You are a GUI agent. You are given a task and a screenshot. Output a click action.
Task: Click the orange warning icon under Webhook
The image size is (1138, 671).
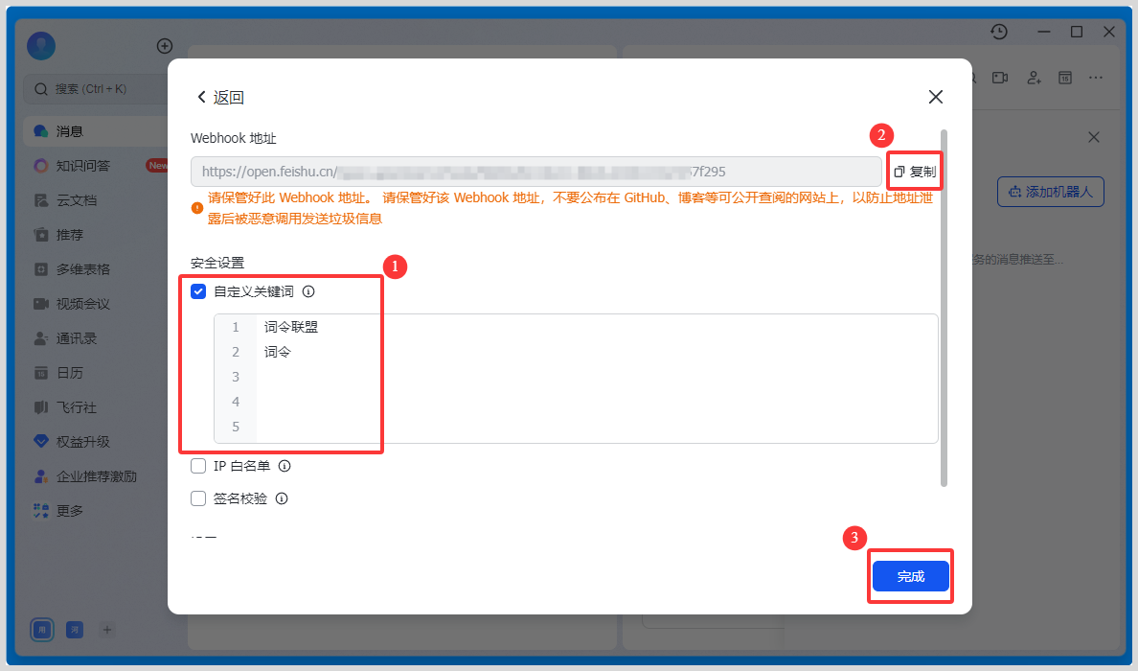pyautogui.click(x=197, y=207)
